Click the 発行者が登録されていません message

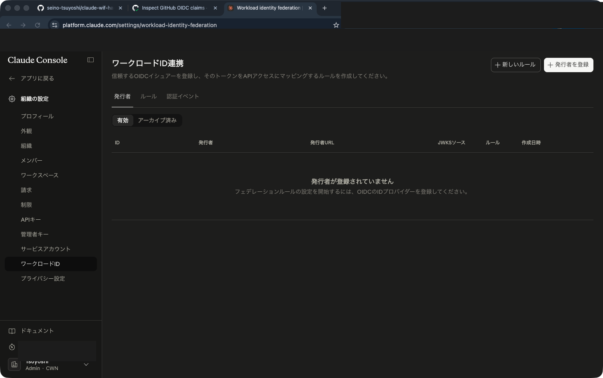pyautogui.click(x=353, y=181)
